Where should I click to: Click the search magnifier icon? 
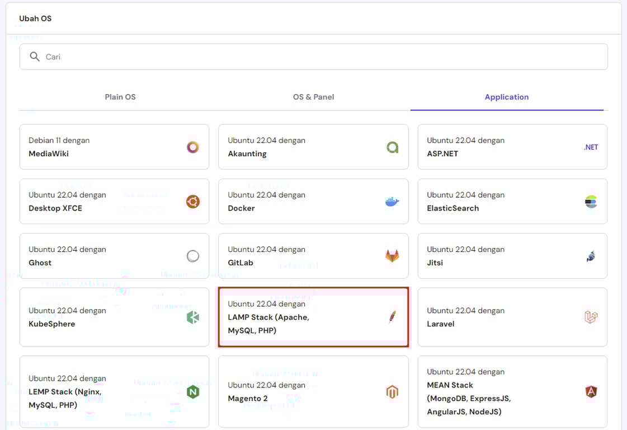(x=35, y=57)
